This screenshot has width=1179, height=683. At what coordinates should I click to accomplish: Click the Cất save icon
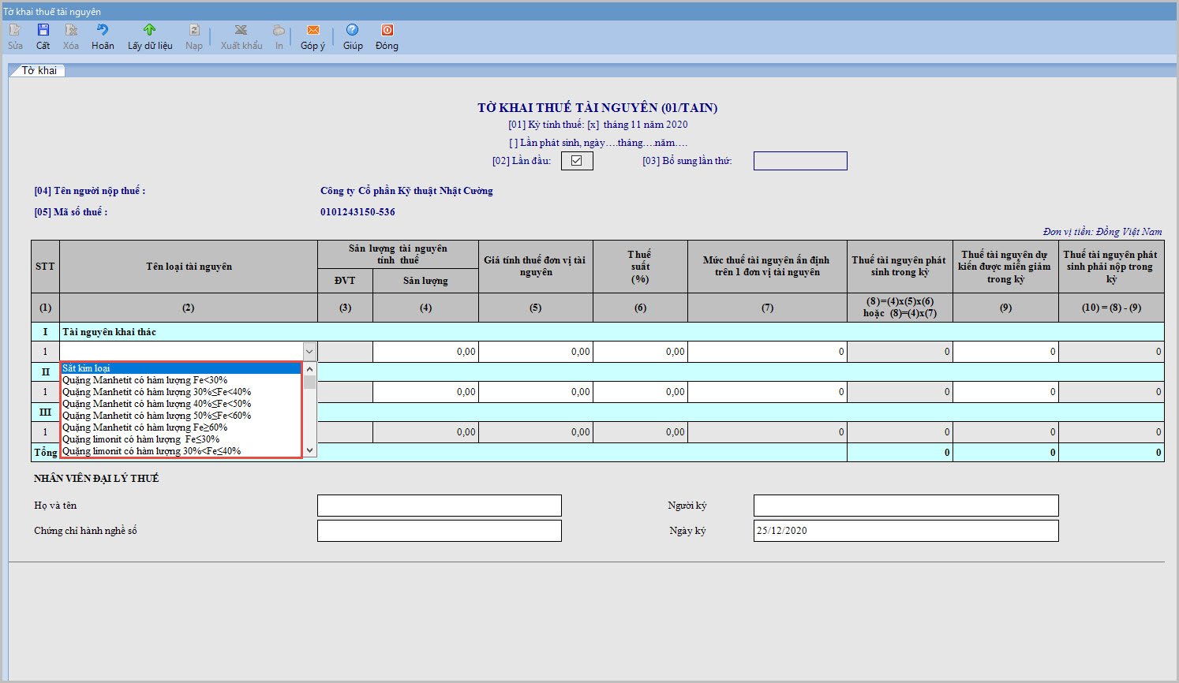[x=43, y=31]
